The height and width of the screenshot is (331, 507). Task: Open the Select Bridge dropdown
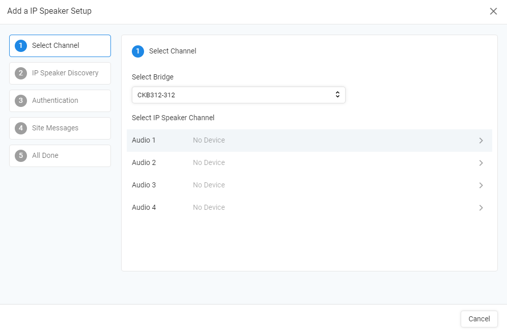click(x=239, y=95)
